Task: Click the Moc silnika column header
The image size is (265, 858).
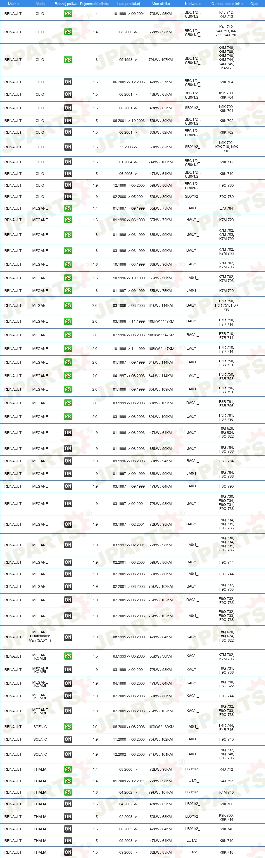Action: 161,4
